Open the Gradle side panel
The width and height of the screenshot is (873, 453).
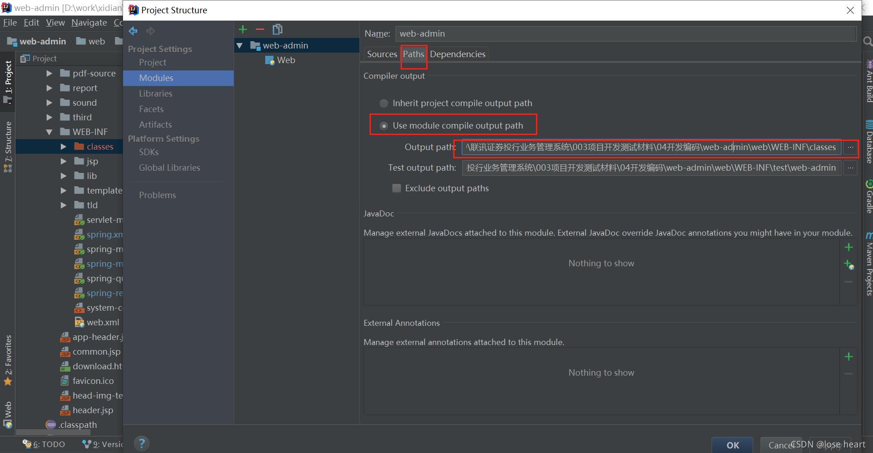(868, 197)
